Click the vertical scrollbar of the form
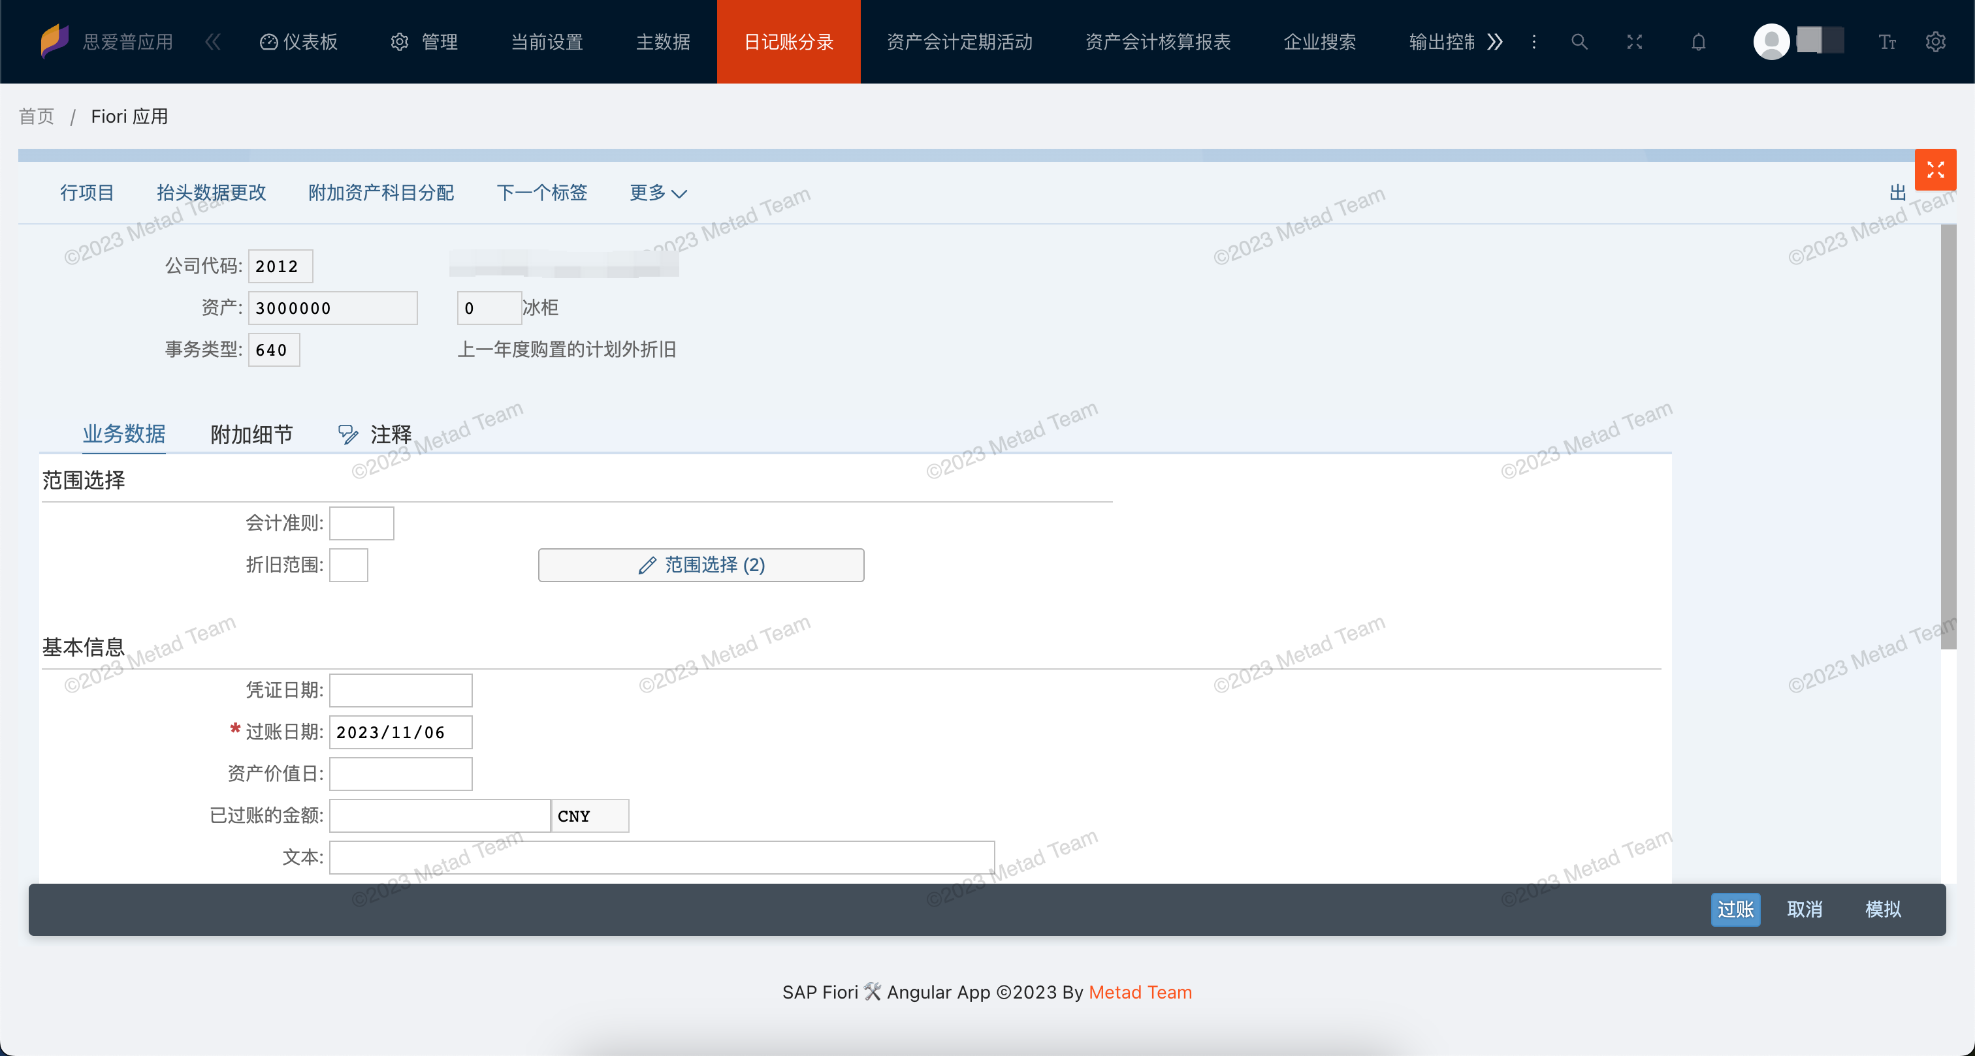The height and width of the screenshot is (1056, 1975). 1948,437
